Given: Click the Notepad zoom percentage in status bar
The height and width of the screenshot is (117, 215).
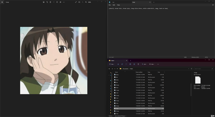Looking at the screenshot, I should click(x=185, y=57).
